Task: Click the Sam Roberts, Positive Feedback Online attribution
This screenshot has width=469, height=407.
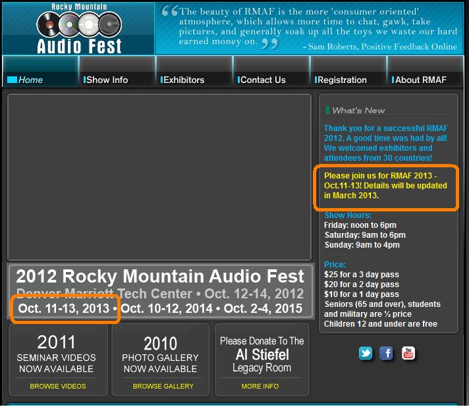Action: coord(380,47)
